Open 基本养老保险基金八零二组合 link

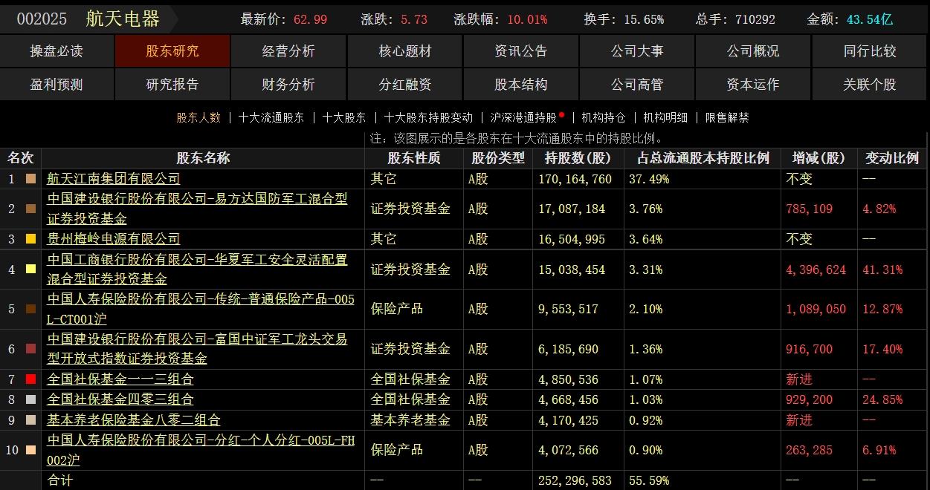pos(134,420)
